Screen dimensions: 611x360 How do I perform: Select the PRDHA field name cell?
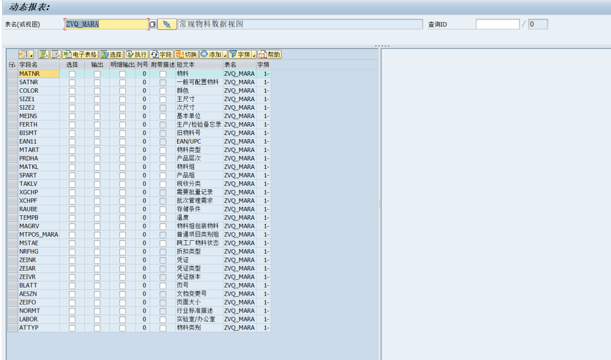[38, 158]
